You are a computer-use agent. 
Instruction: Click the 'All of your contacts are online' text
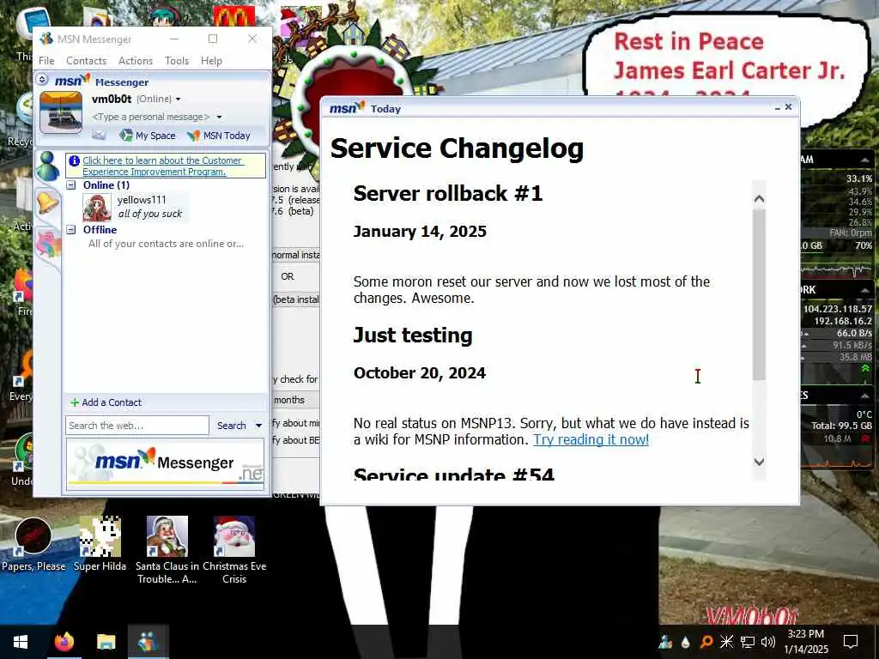[166, 244]
